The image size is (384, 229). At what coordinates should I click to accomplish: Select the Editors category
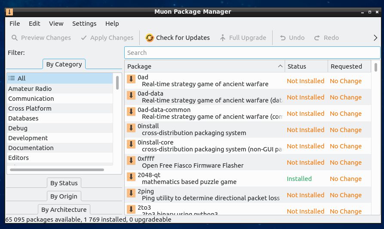tap(60, 158)
